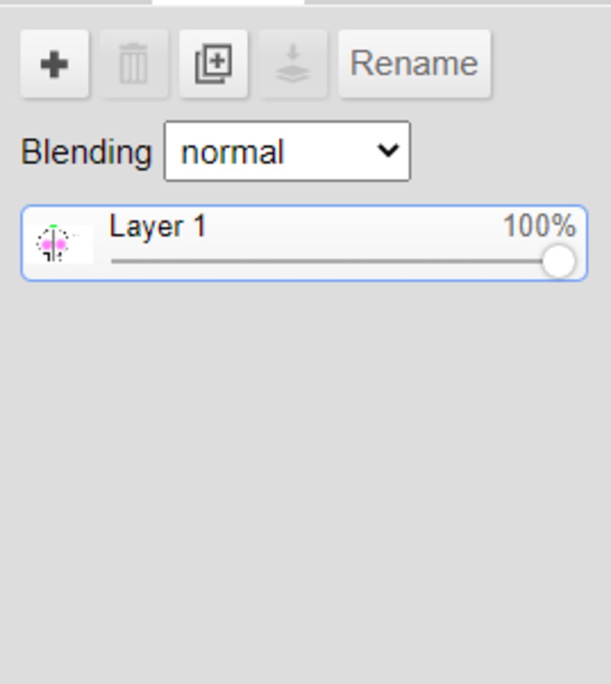Viewport: 611px width, 684px height.
Task: Click the 100% opacity value of Layer 1
Action: click(539, 226)
